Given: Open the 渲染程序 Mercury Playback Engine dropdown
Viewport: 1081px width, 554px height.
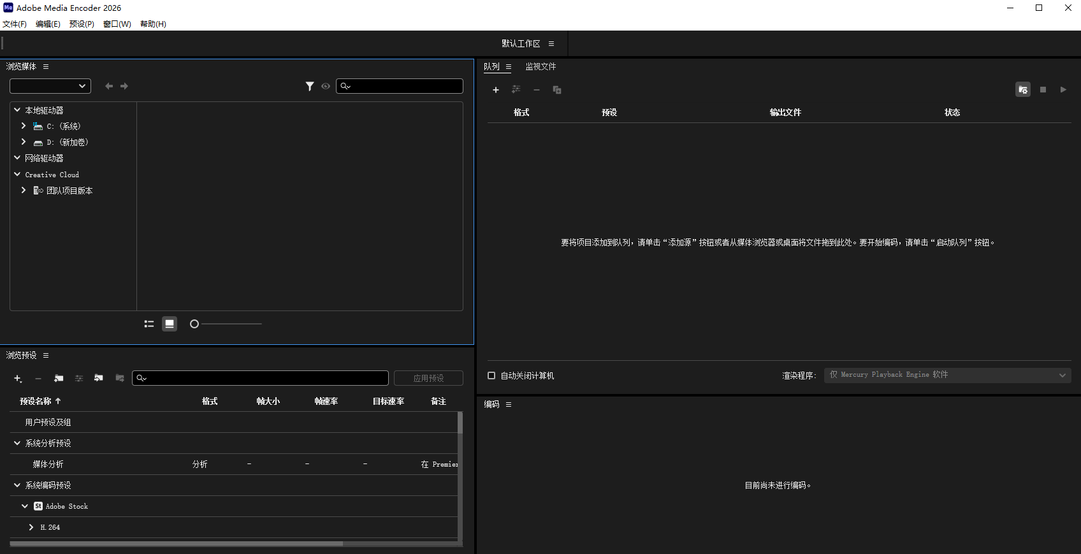Looking at the screenshot, I should tap(947, 375).
